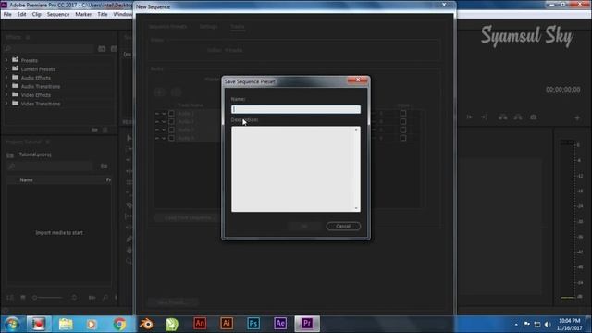Open the Edit menu
Image resolution: width=592 pixels, height=333 pixels.
pyautogui.click(x=22, y=15)
